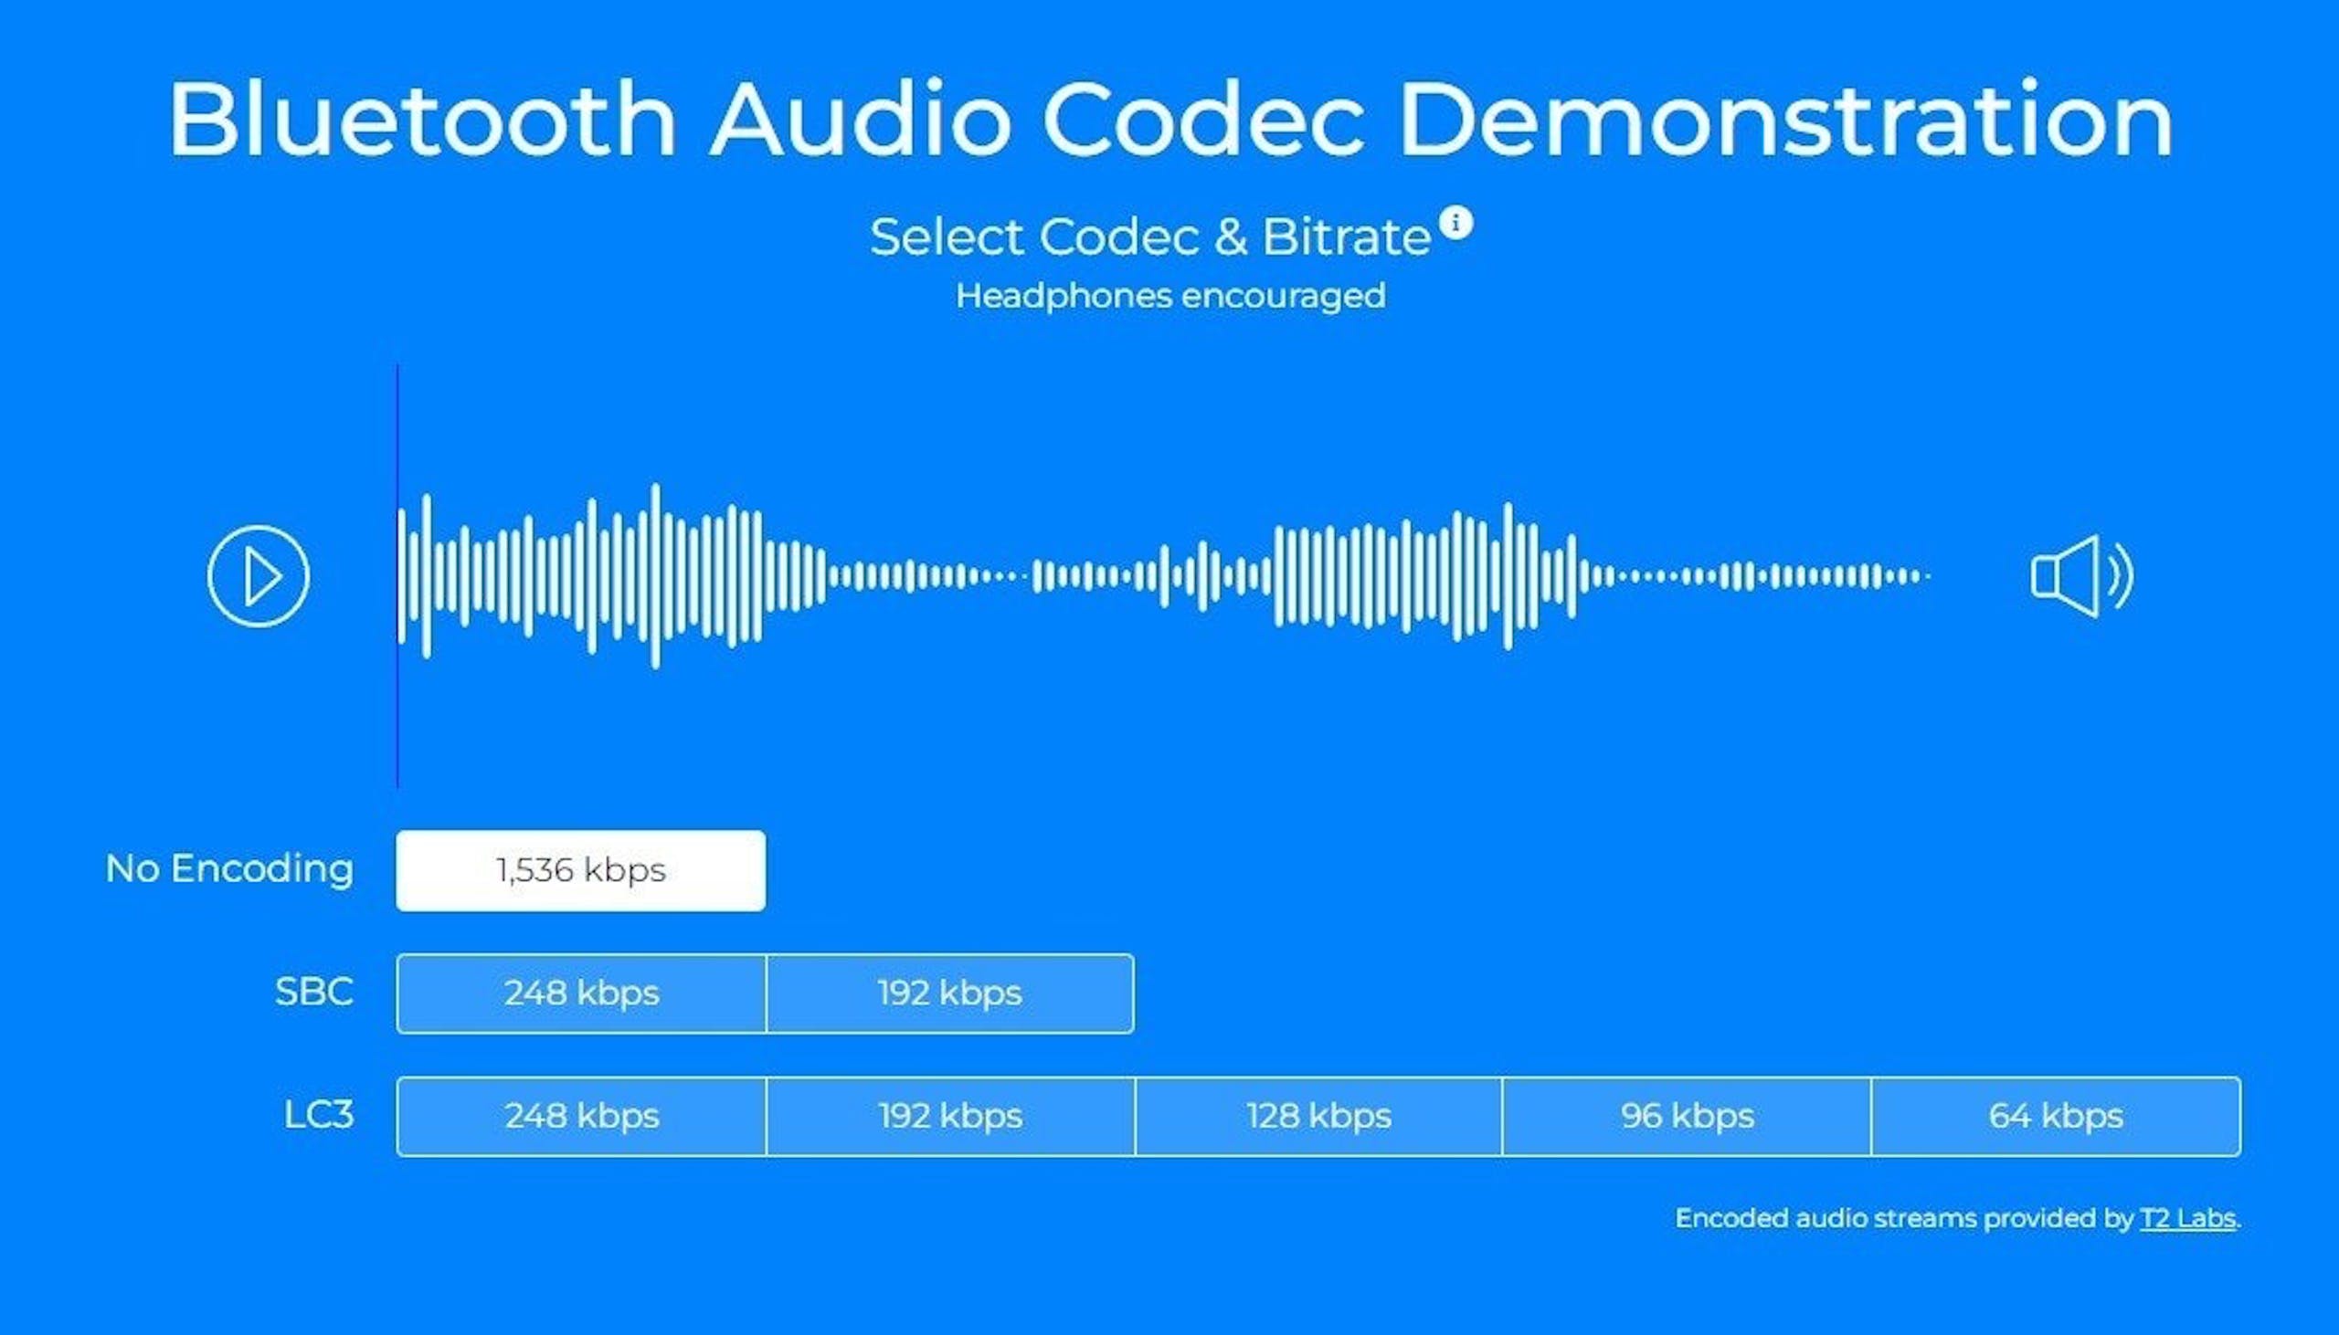Seek to the middle of the audio waveform
Screen dimensions: 2339x1335
point(1165,576)
